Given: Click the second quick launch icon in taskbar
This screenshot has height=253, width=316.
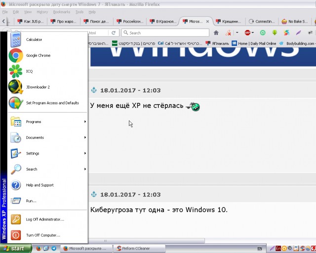Looking at the screenshot, I should [46, 249].
